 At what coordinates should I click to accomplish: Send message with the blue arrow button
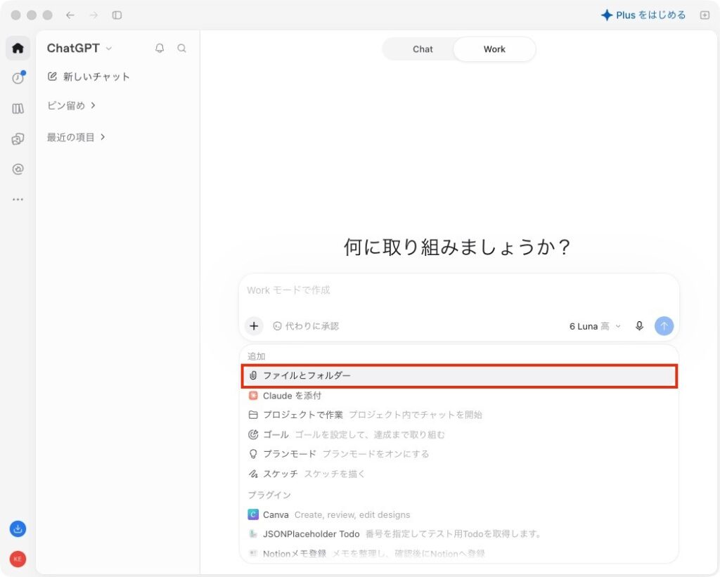(664, 326)
